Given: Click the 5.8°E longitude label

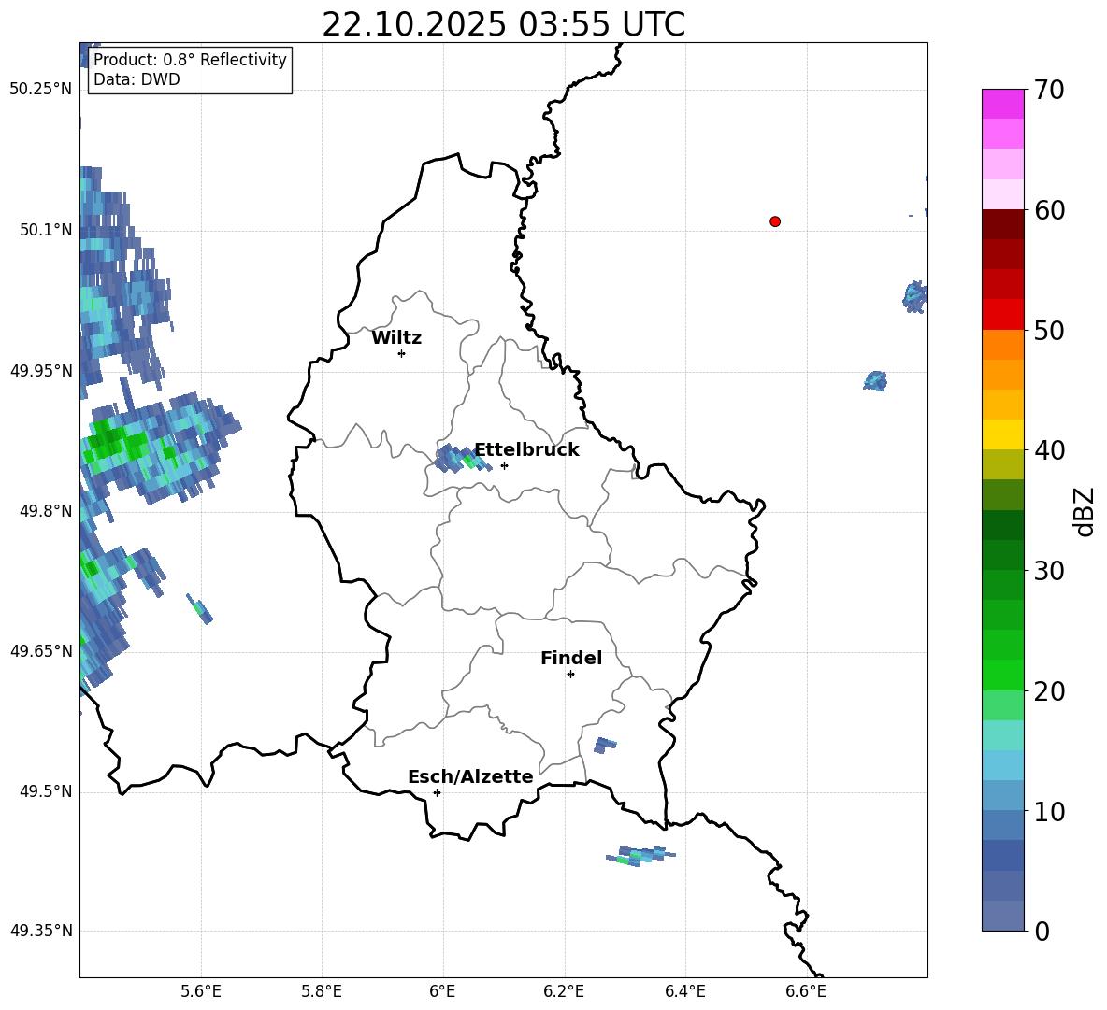Looking at the screenshot, I should [x=322, y=991].
